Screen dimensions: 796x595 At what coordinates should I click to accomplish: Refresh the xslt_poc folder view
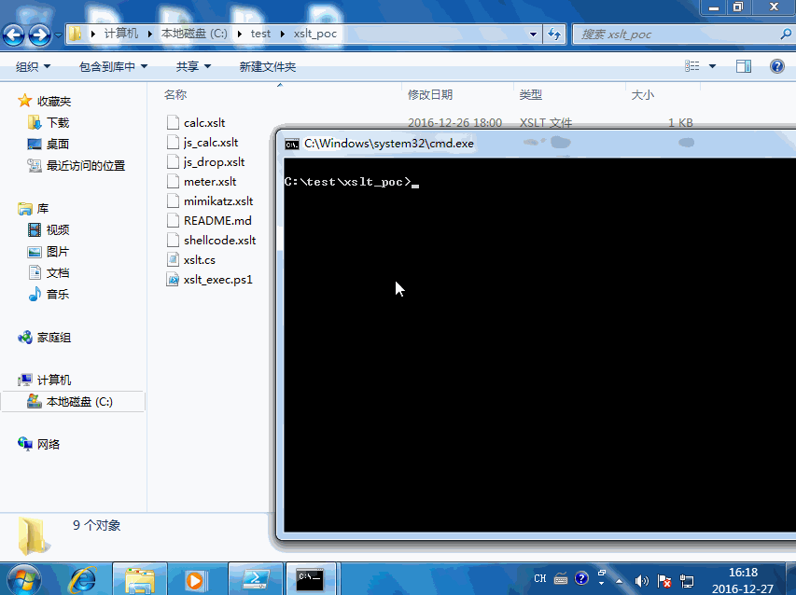point(554,34)
